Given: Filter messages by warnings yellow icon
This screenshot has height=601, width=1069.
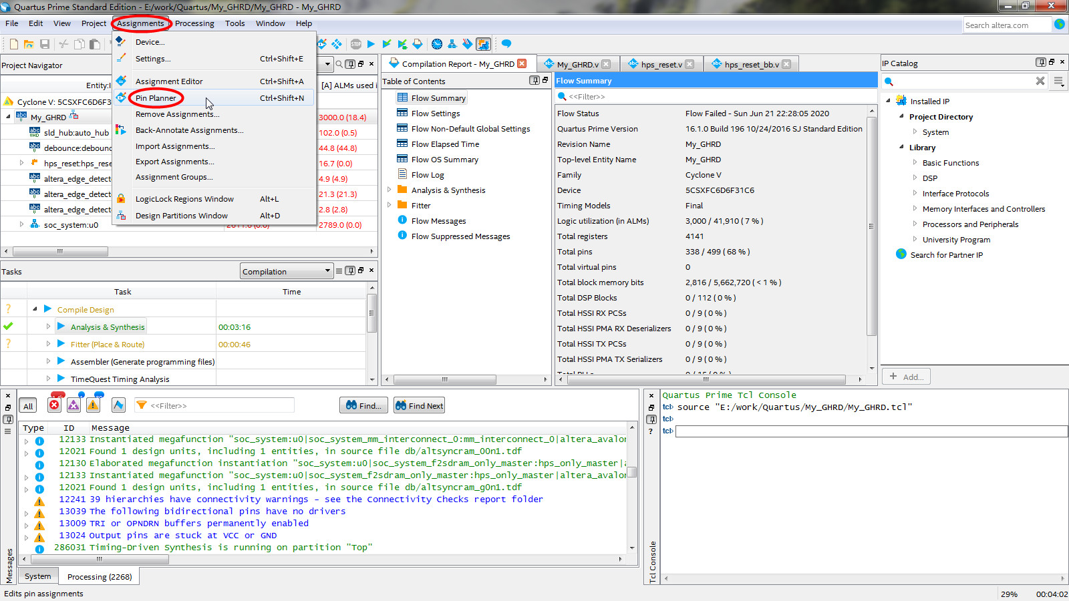Looking at the screenshot, I should click(93, 405).
